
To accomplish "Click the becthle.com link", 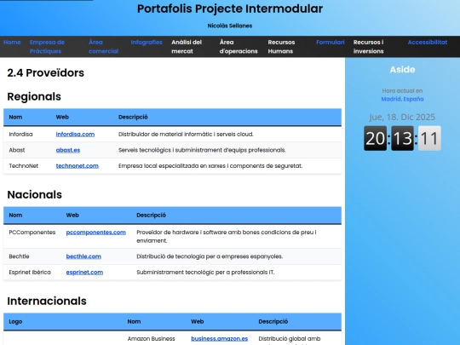I will (x=83, y=256).
